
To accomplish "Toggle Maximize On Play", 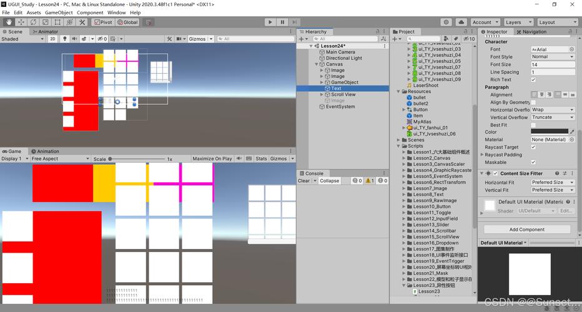I will [x=212, y=158].
